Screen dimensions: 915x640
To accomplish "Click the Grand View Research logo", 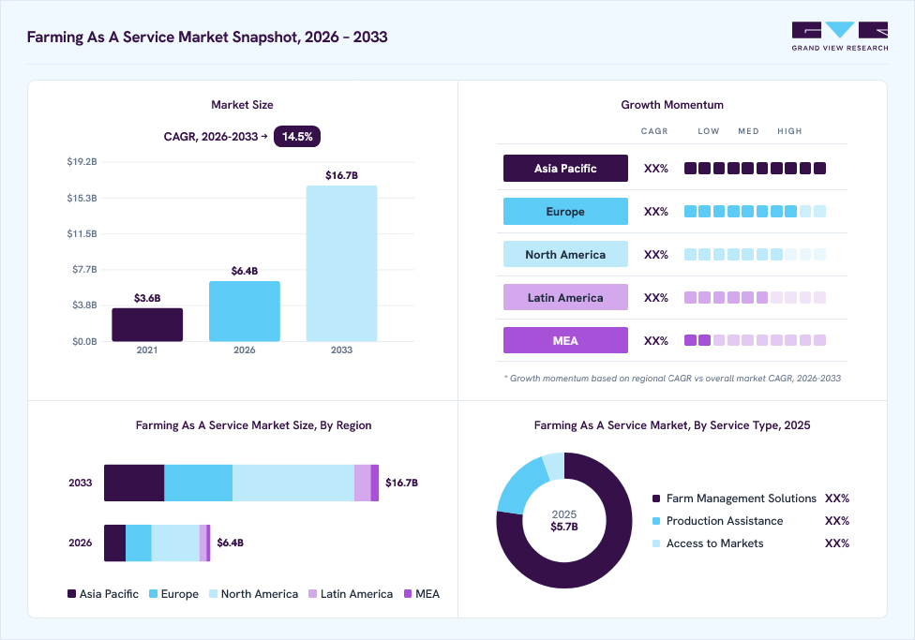I will (x=840, y=37).
